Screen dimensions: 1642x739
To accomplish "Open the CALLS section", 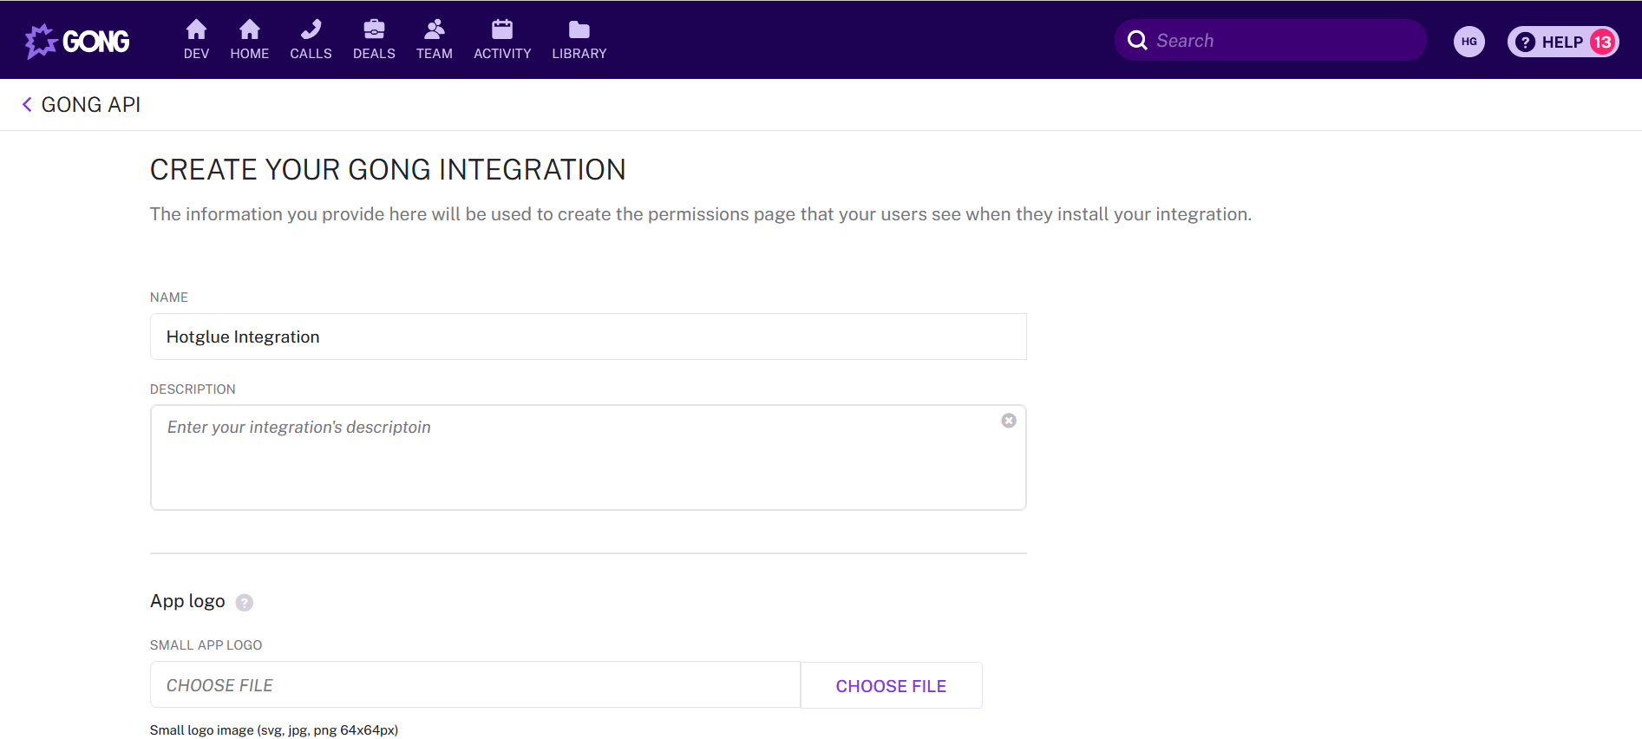I will coord(311,40).
